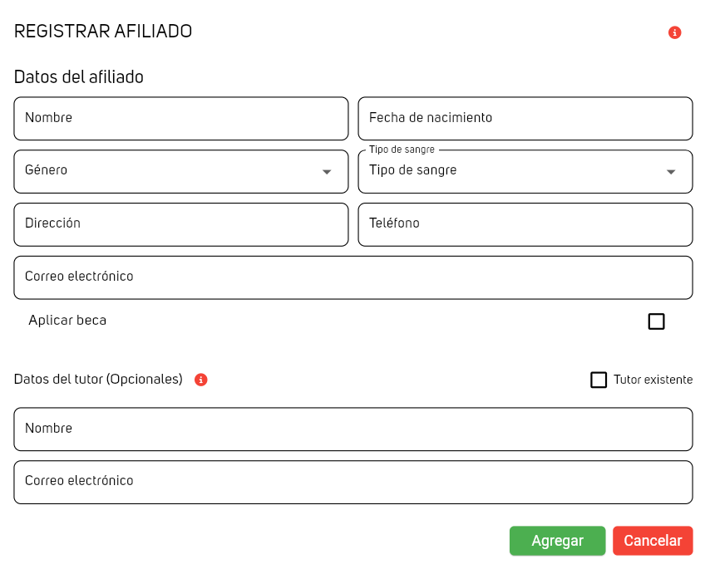Click the info icon next to Datos del tutor

pyautogui.click(x=200, y=380)
